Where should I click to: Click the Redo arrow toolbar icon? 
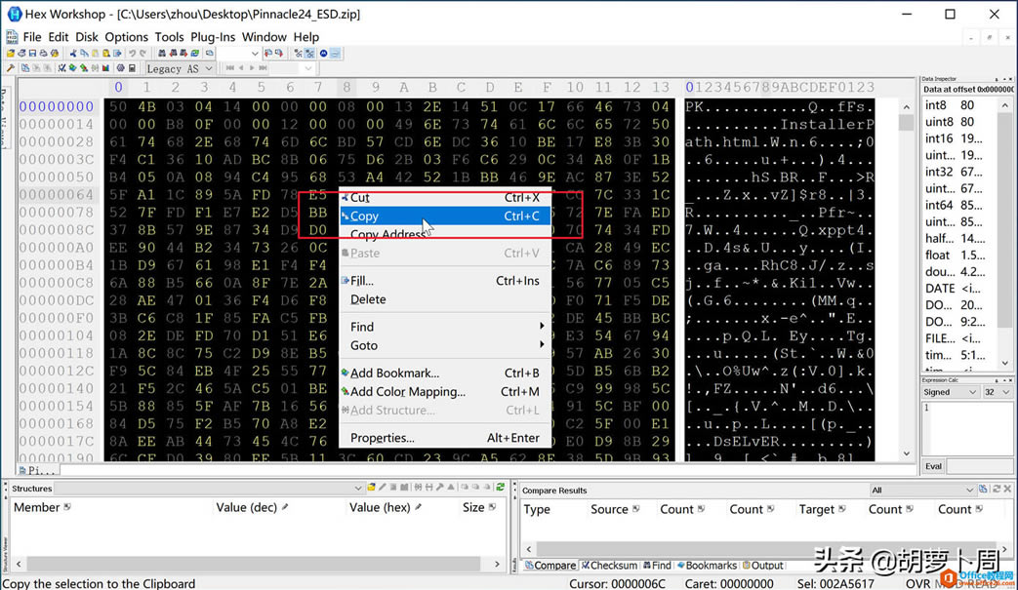tap(143, 54)
